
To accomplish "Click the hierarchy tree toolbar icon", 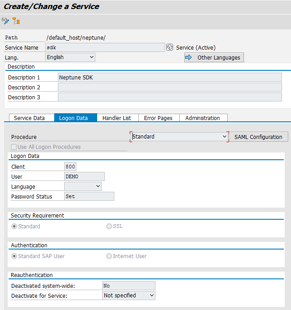I will (x=16, y=21).
